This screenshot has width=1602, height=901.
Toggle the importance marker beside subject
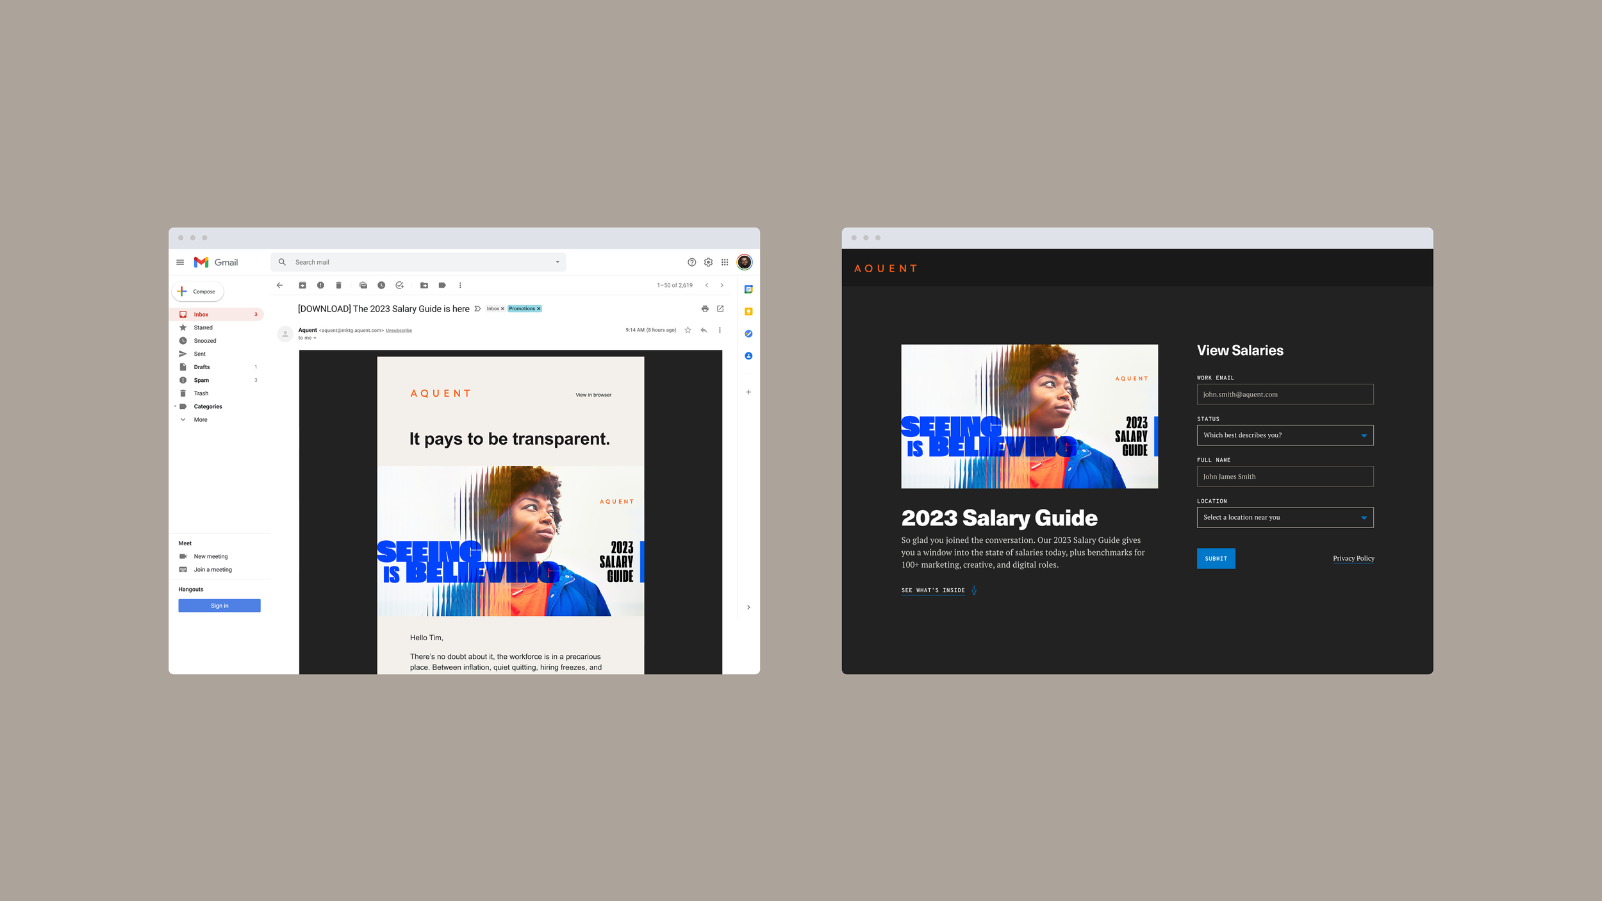477,309
